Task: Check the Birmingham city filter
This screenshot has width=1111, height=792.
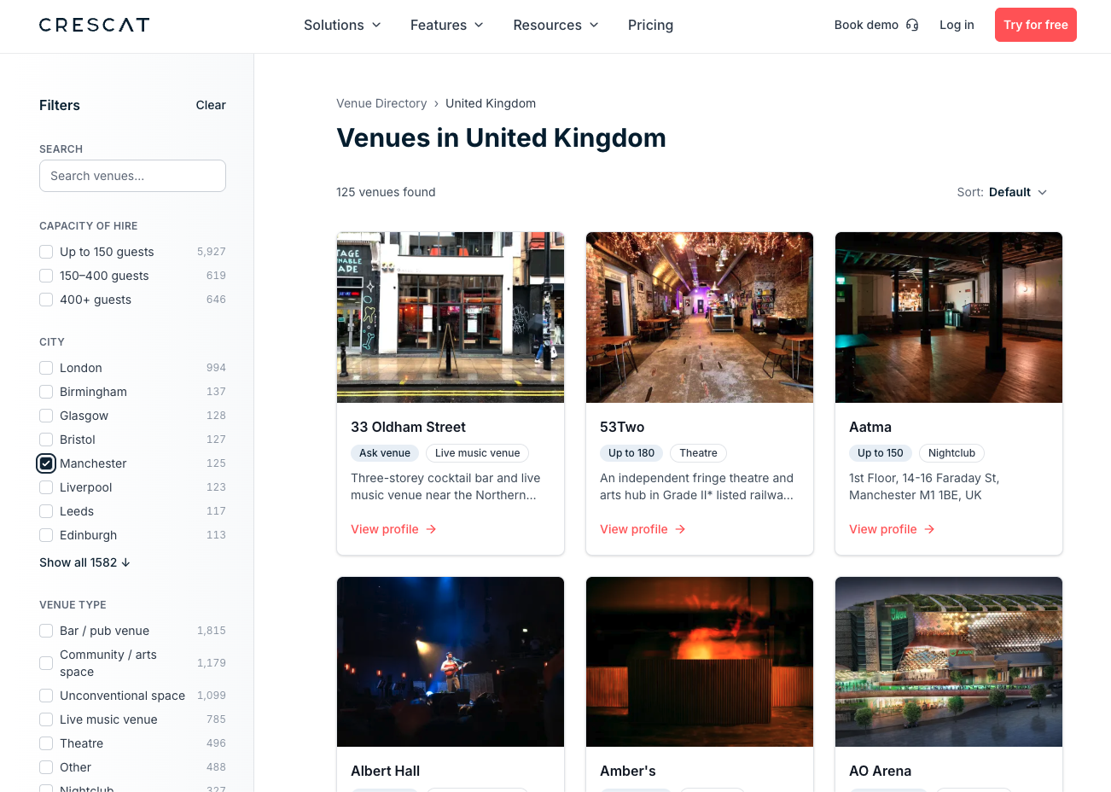Action: pos(46,392)
